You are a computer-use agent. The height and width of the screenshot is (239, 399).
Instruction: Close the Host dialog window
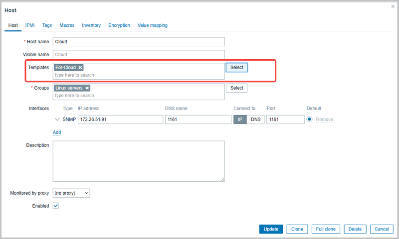[x=393, y=6]
